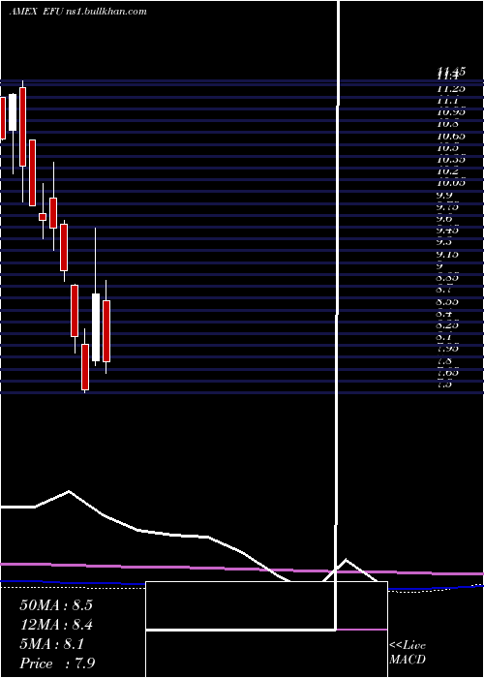Image resolution: width=484 pixels, height=678 pixels.
Task: Click the "AMEX EFU ns1.bullkhan.com" chart title
Action: [77, 12]
